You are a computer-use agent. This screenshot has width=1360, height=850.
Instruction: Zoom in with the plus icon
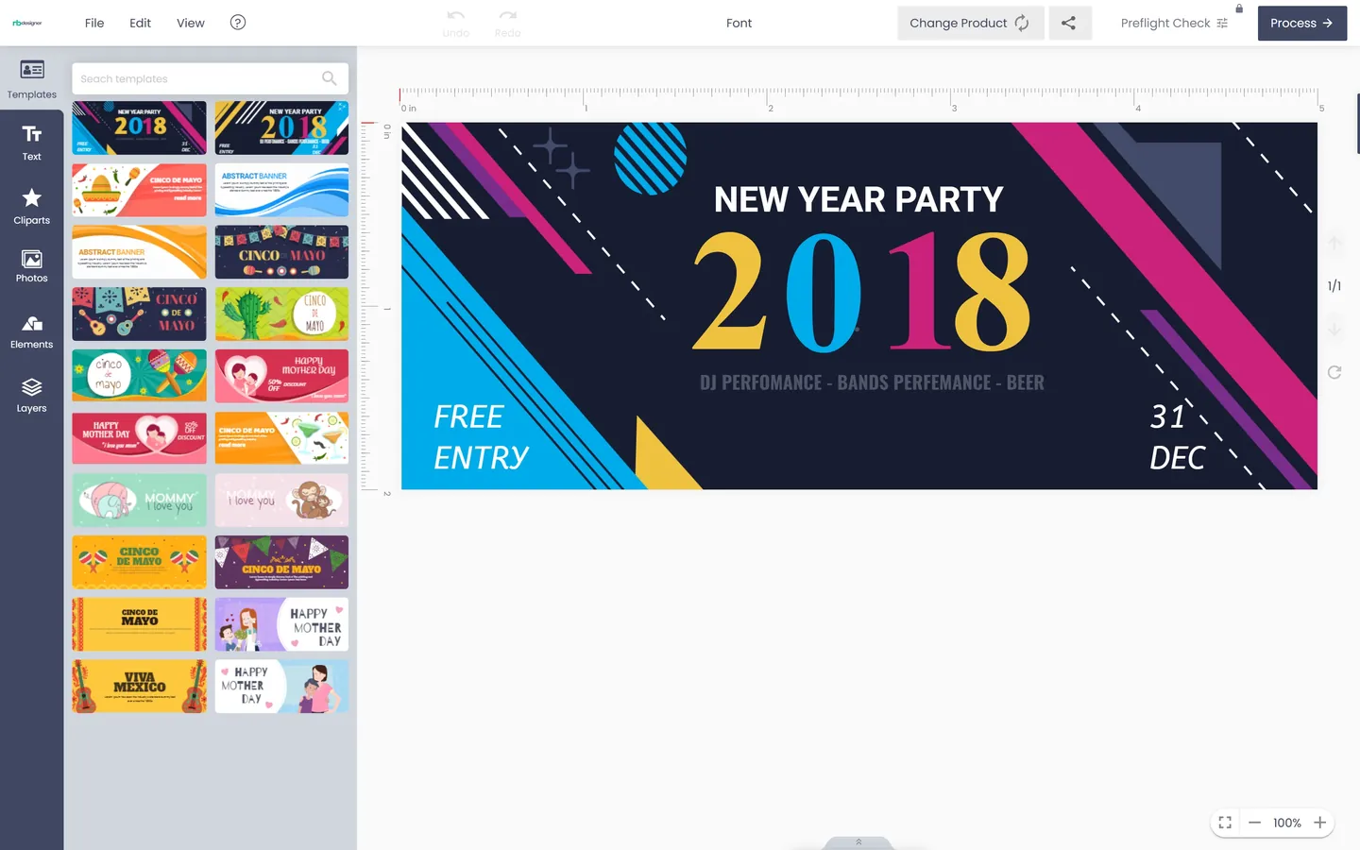(1319, 823)
